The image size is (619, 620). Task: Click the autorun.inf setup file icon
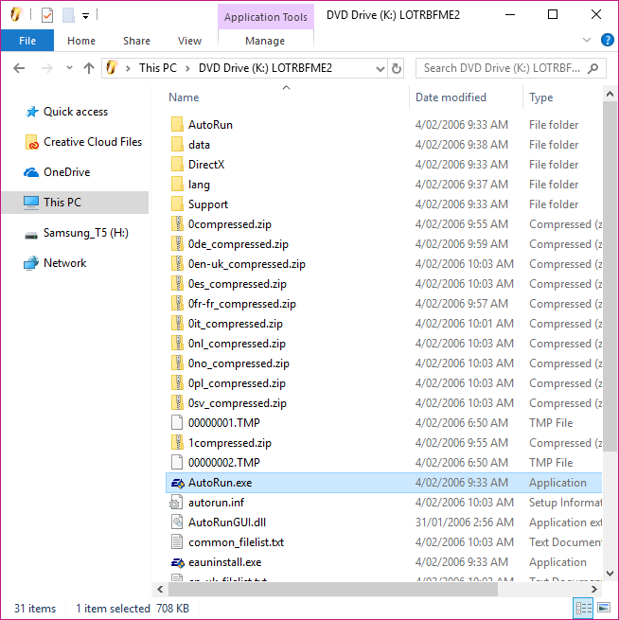click(176, 503)
